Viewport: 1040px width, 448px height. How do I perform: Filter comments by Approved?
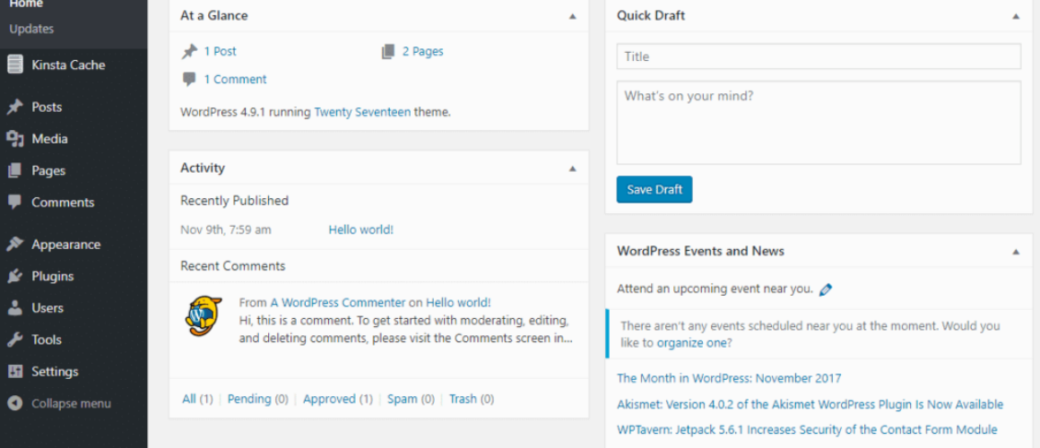tap(329, 399)
